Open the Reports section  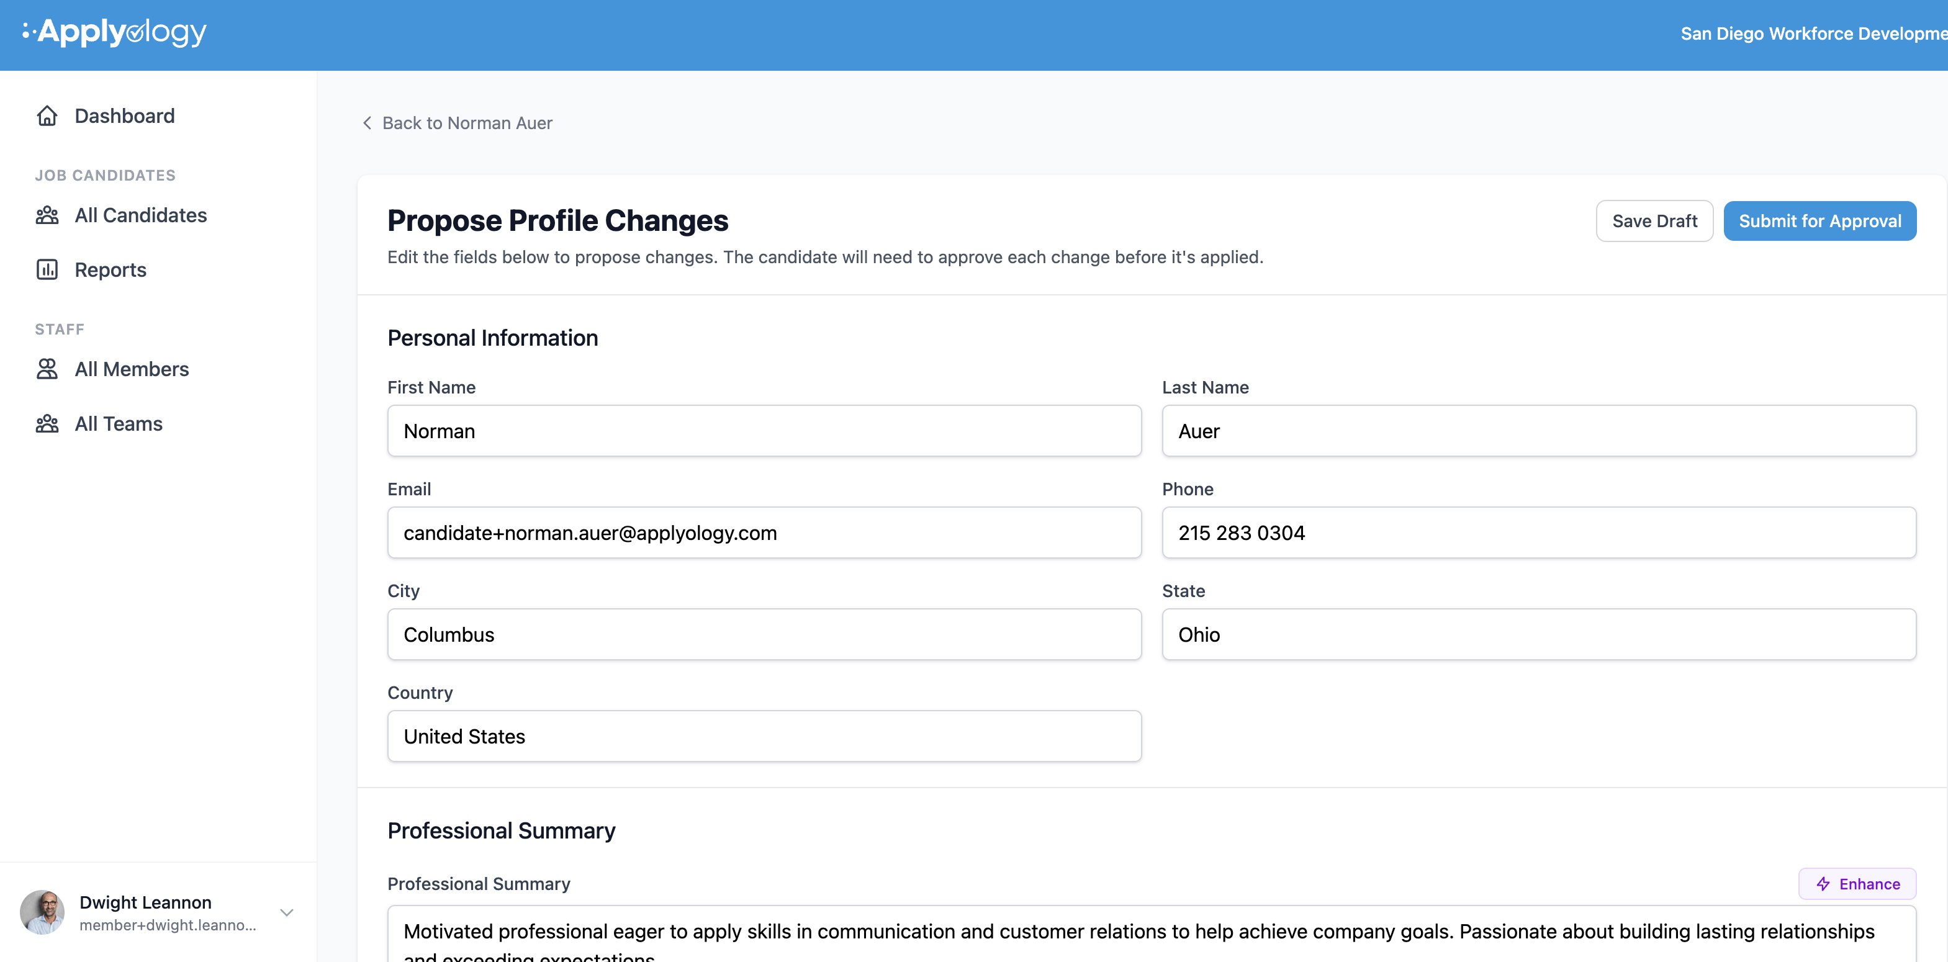tap(110, 270)
